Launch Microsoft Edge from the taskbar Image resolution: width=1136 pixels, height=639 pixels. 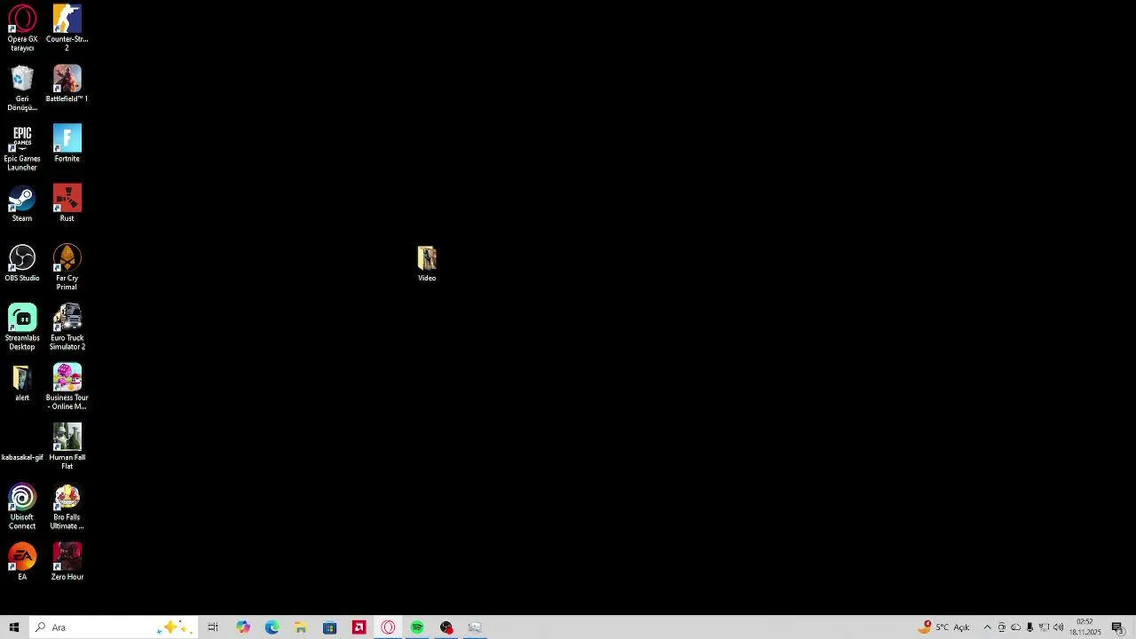coord(272,627)
